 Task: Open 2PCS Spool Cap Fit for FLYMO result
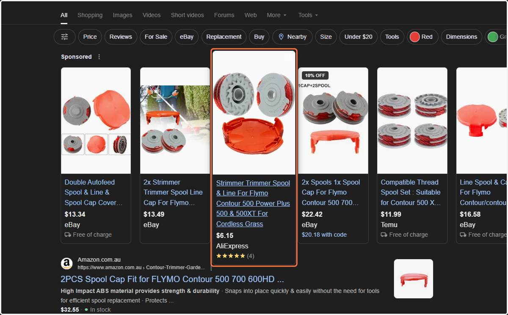pos(172,279)
